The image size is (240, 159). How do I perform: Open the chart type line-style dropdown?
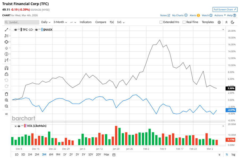pos(73,22)
